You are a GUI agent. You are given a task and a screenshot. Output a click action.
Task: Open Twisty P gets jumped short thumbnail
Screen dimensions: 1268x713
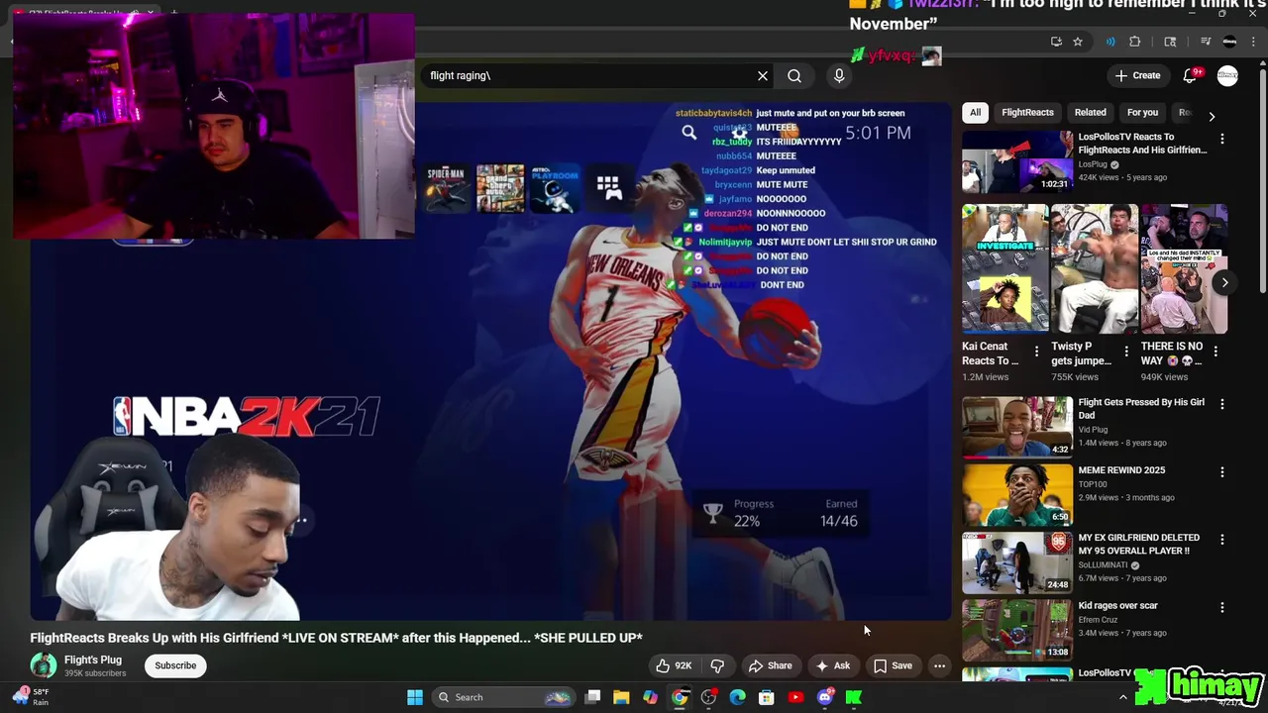(x=1095, y=268)
